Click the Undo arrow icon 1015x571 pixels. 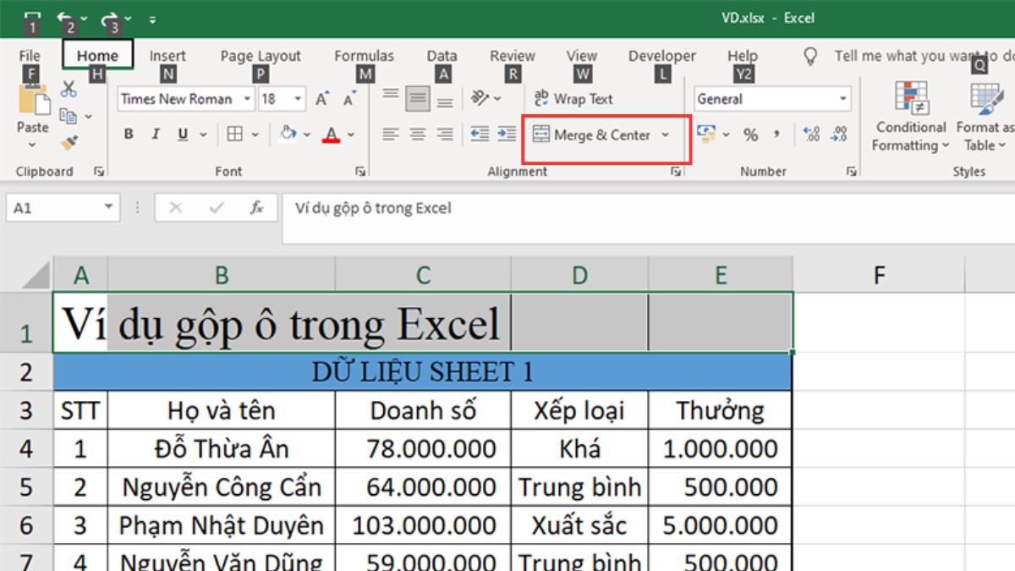coord(64,17)
